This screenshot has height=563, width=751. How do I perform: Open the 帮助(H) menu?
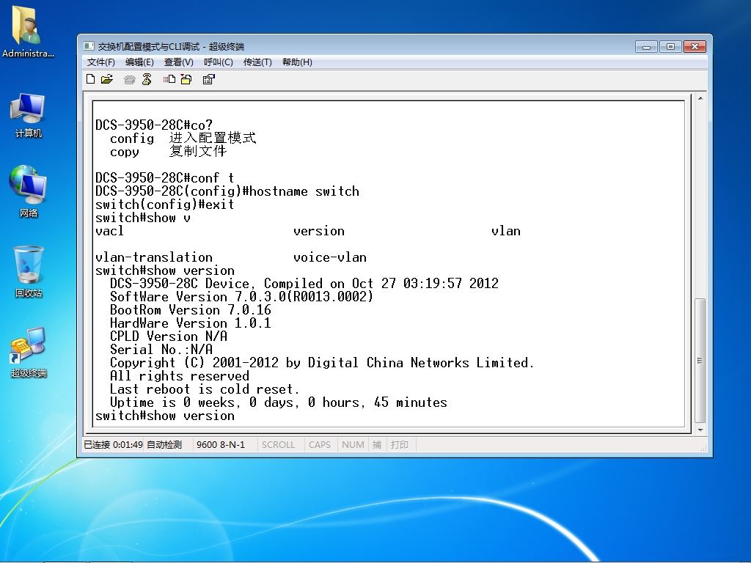(x=297, y=62)
